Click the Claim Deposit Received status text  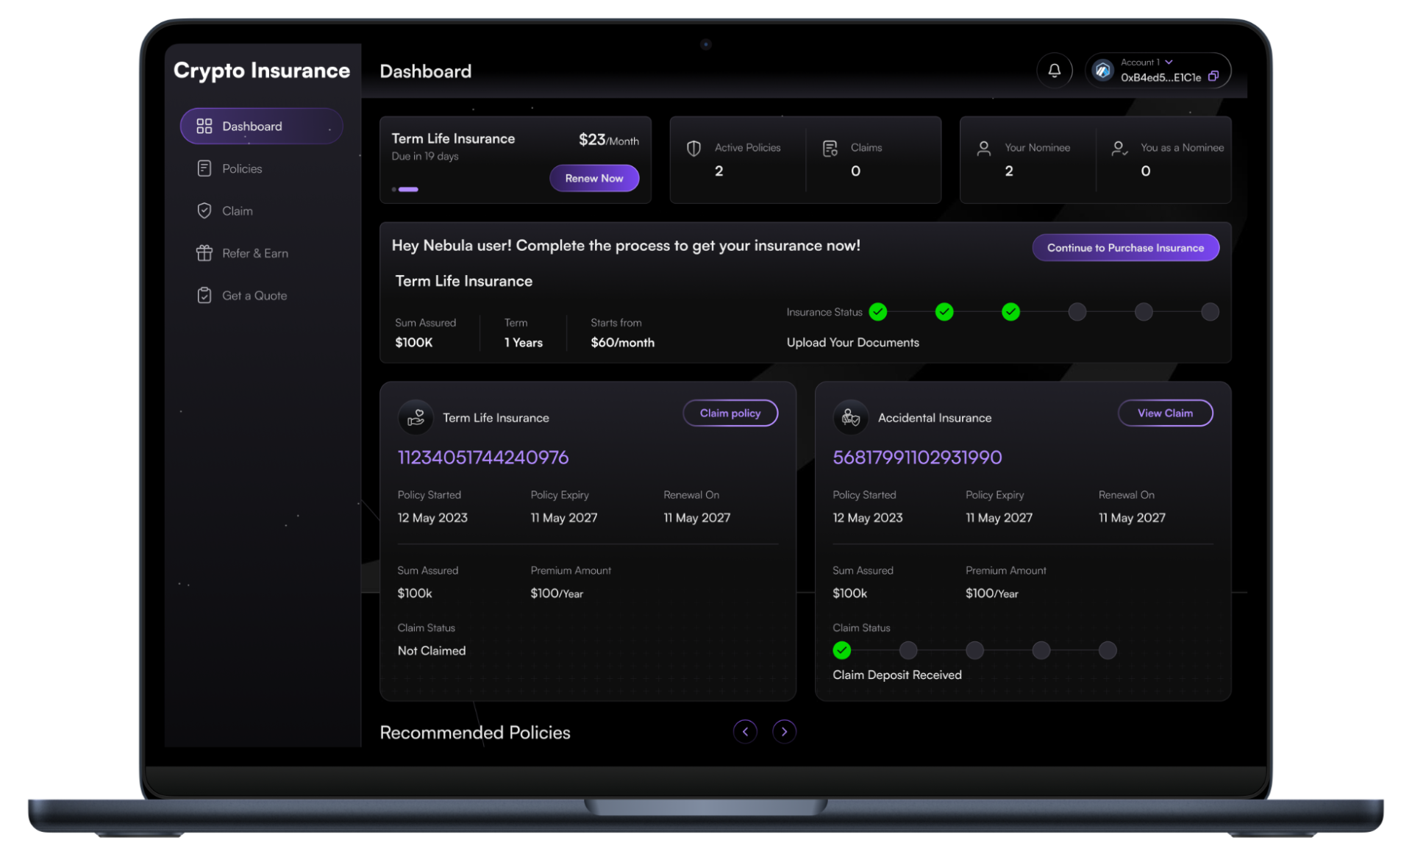[x=896, y=675]
